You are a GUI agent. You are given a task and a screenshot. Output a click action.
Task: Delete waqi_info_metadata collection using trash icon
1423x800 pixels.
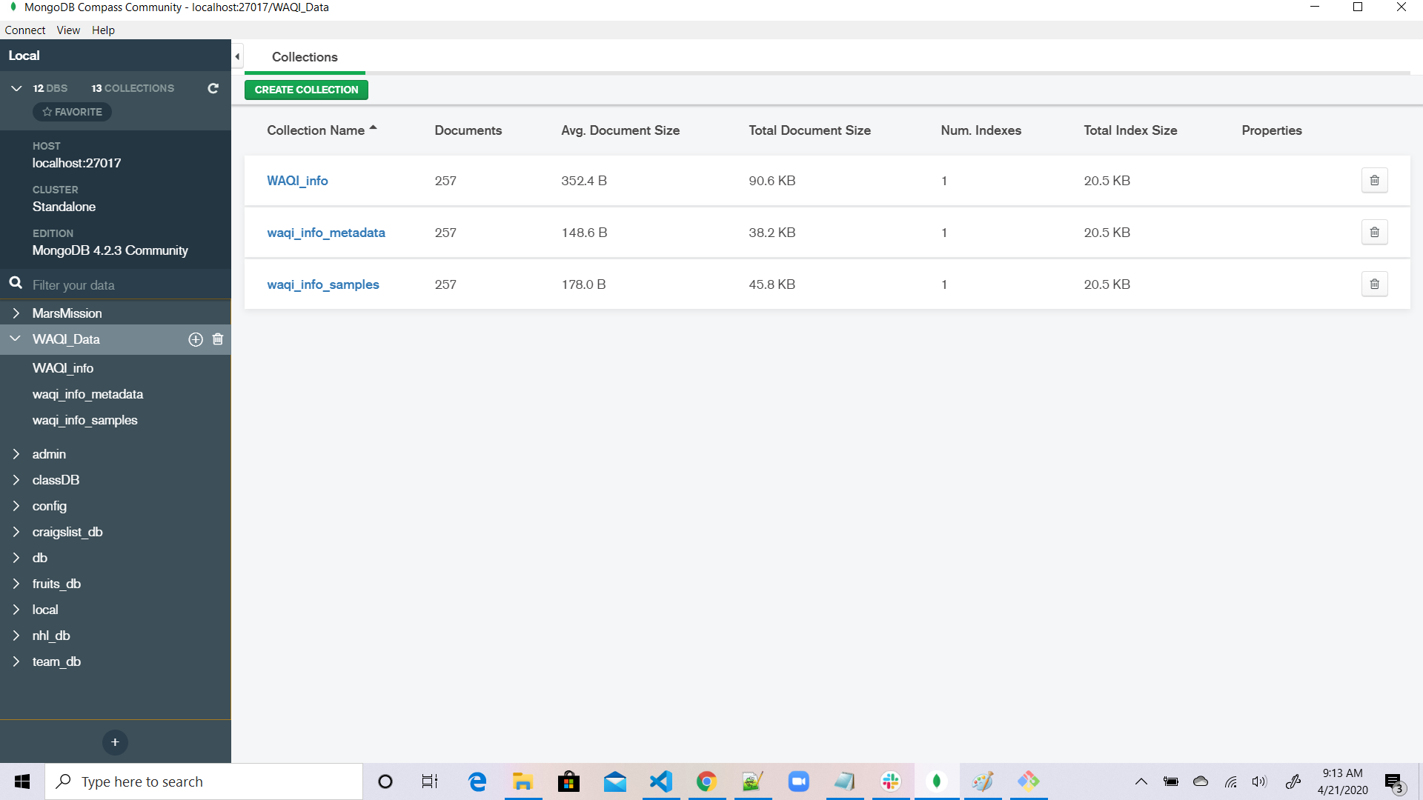pos(1374,233)
